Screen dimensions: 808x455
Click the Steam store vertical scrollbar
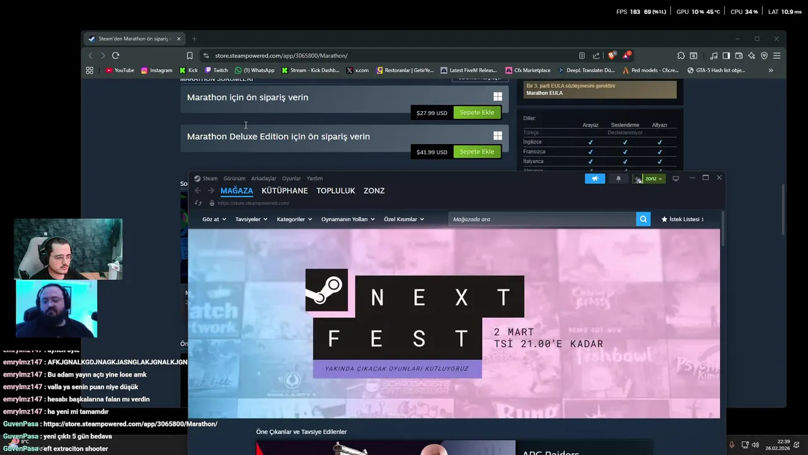coord(723,227)
